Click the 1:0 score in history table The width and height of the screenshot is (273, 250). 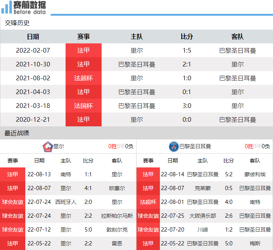(187, 78)
